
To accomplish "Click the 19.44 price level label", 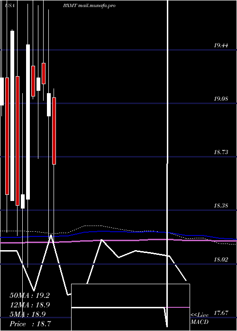I will [221, 45].
